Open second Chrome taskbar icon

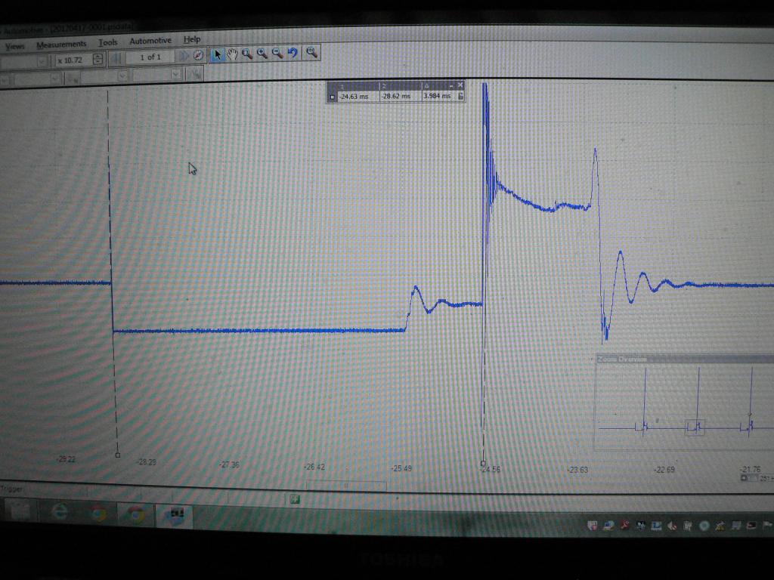135,515
